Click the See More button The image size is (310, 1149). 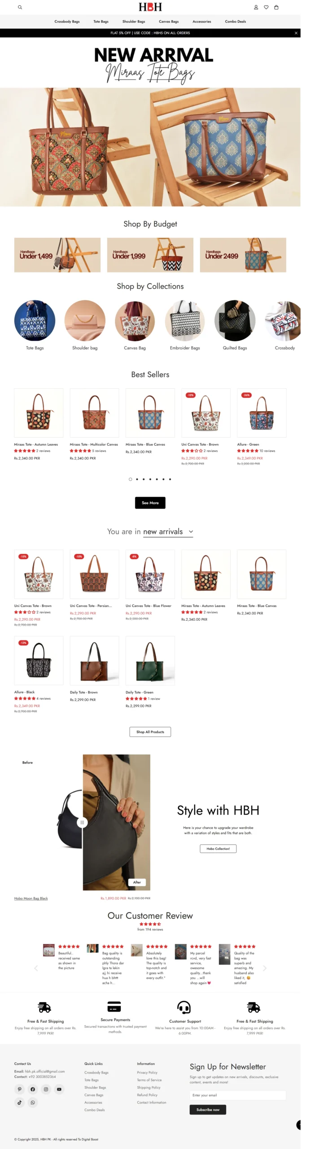[x=150, y=503]
